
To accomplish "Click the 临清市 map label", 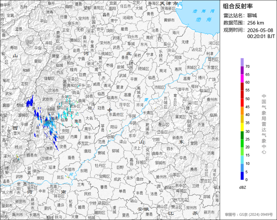I will [x=112, y=98].
